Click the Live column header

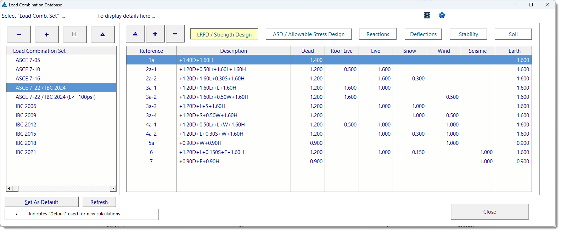pyautogui.click(x=376, y=51)
